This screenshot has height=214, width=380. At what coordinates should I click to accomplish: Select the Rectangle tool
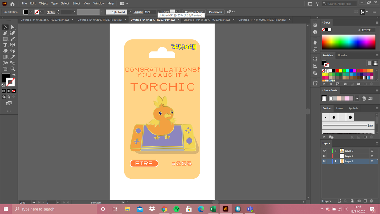point(5,39)
